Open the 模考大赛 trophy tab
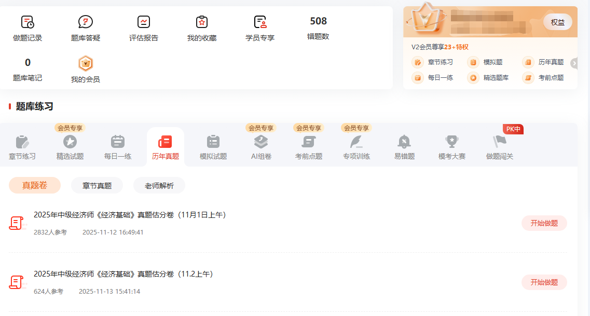This screenshot has height=316, width=590. pos(452,147)
